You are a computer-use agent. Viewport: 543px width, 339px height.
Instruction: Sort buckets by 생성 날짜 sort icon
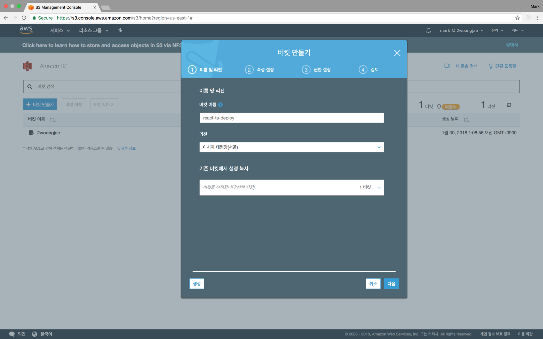(x=466, y=120)
